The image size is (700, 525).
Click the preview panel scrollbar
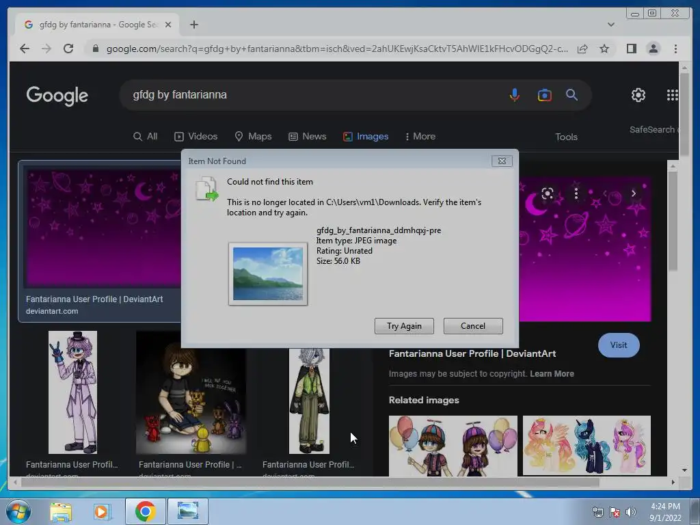673,221
